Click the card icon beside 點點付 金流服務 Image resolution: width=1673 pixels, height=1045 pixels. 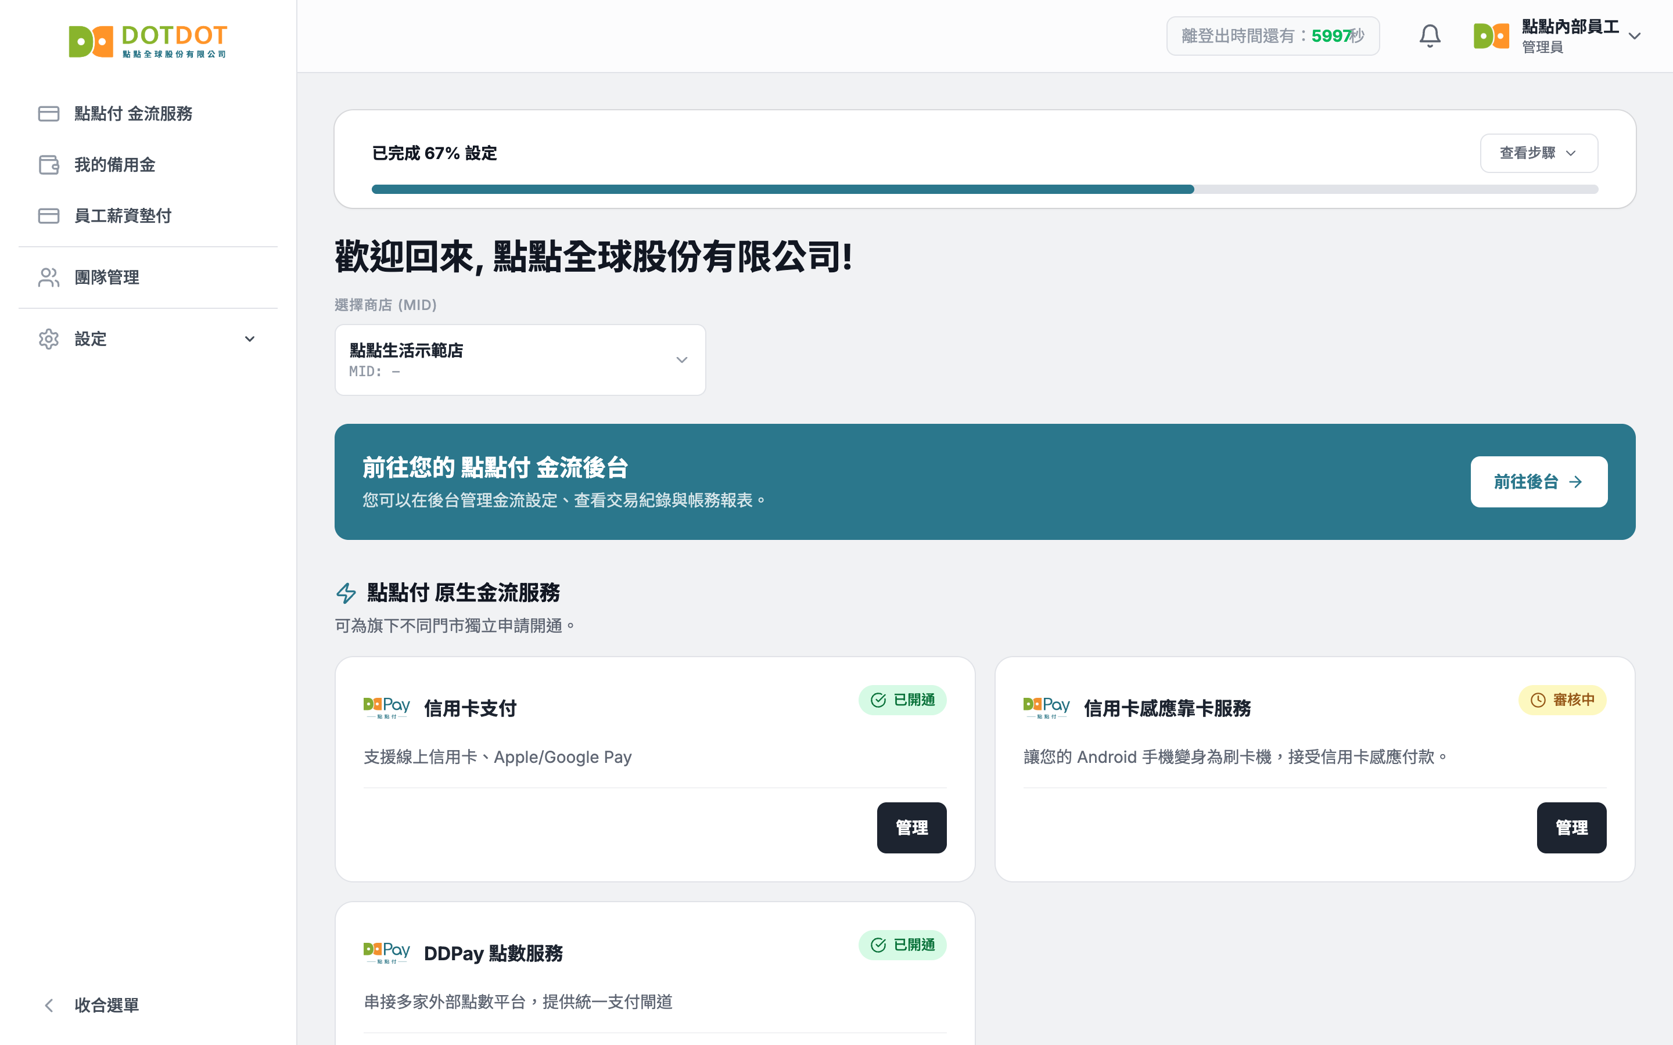(48, 113)
